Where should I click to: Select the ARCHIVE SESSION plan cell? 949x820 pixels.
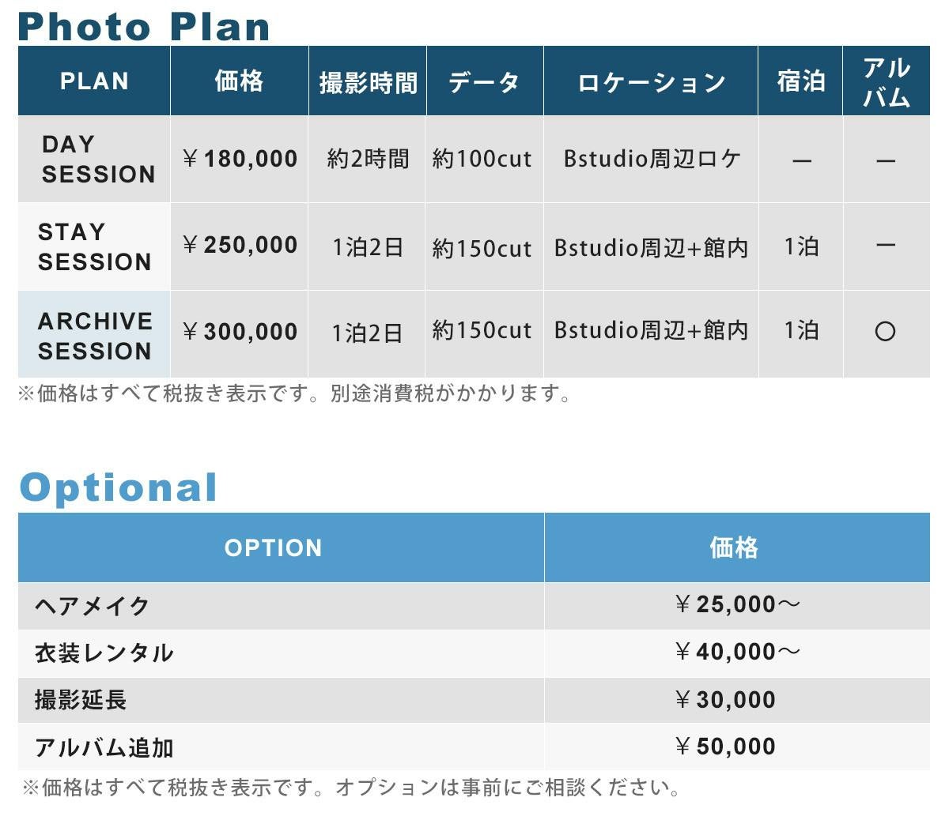(94, 335)
